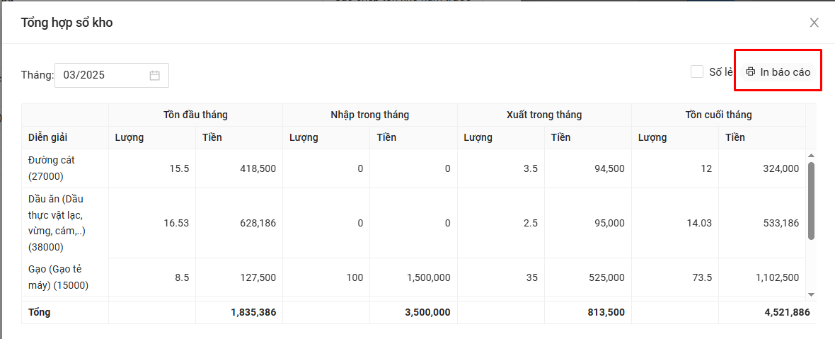Click the table scrollbar down arrow
Screen dimensions: 835x339
811,294
